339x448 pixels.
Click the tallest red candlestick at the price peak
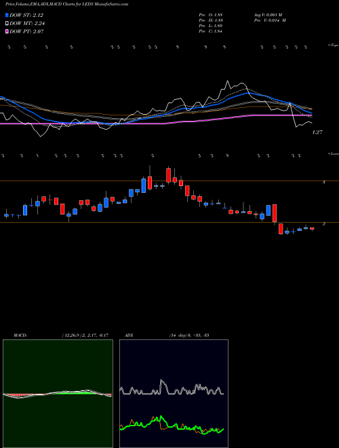(x=169, y=175)
